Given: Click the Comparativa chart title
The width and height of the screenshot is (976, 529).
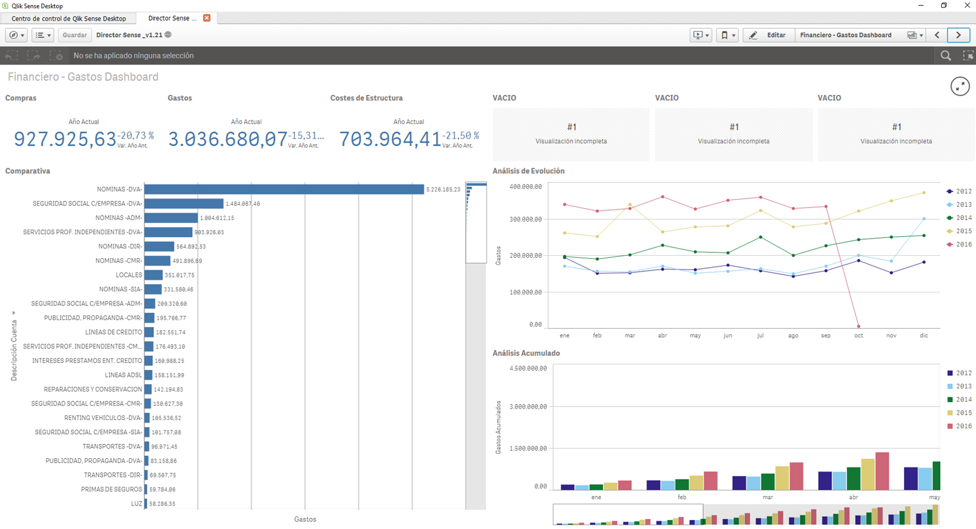Looking at the screenshot, I should pos(27,171).
